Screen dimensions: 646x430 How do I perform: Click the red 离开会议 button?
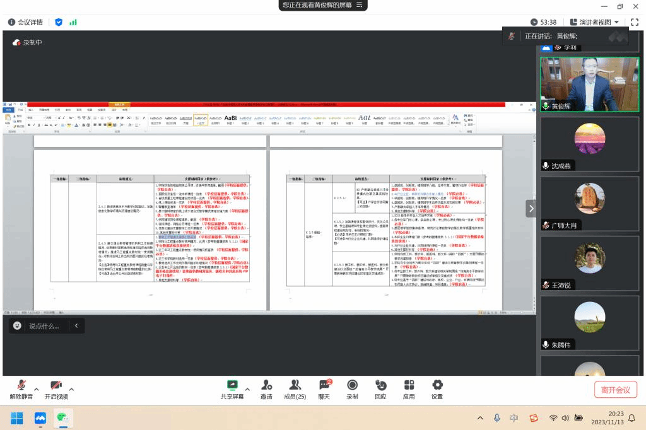[615, 390]
